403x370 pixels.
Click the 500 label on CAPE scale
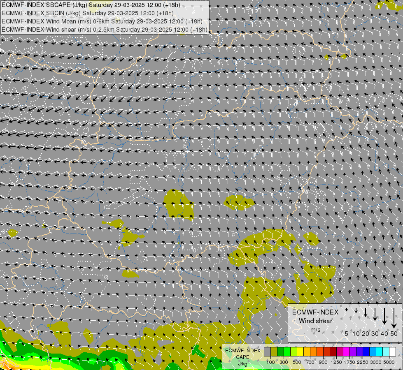[297, 362]
